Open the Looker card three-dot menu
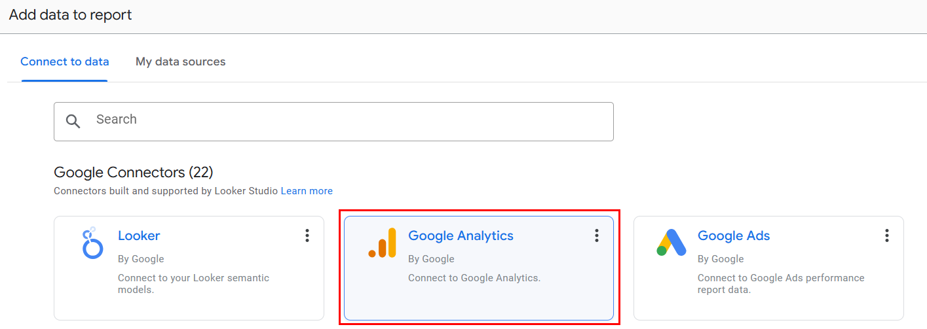The image size is (927, 329). [x=307, y=235]
